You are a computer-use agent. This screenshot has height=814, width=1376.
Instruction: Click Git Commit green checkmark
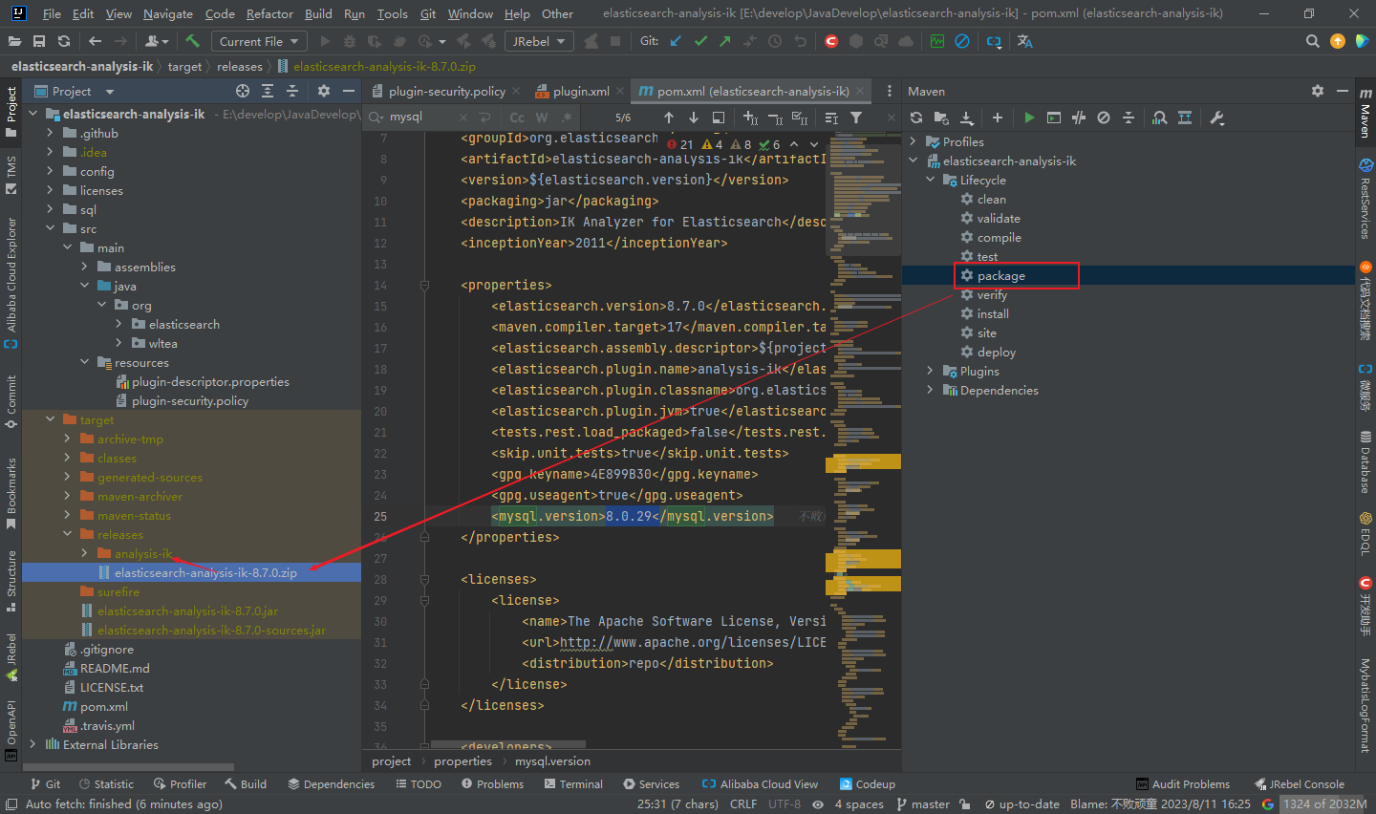tap(701, 41)
